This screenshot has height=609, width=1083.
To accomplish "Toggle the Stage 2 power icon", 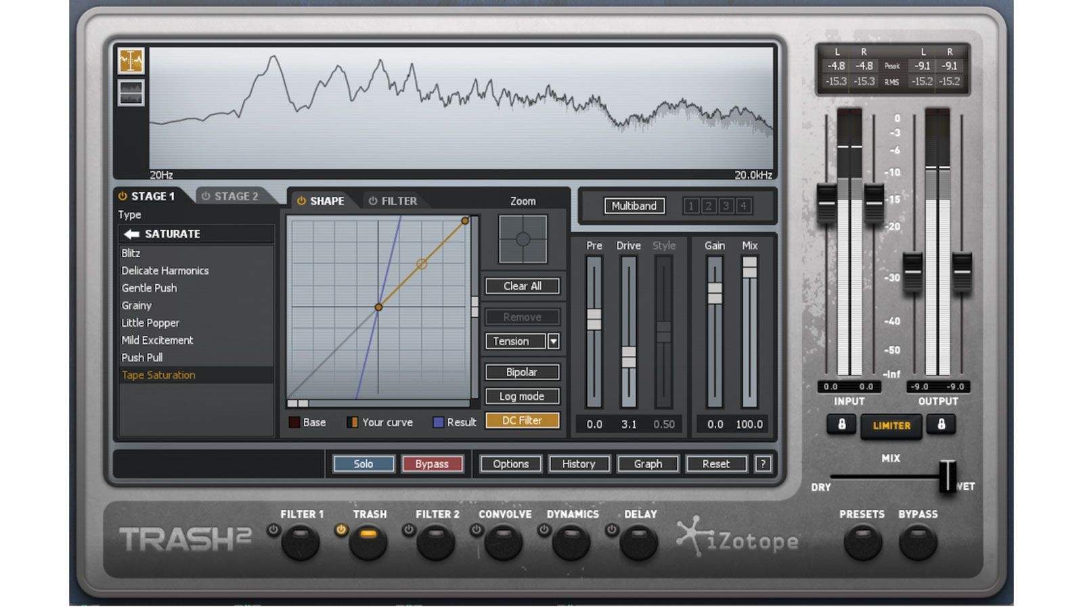I will tap(206, 196).
